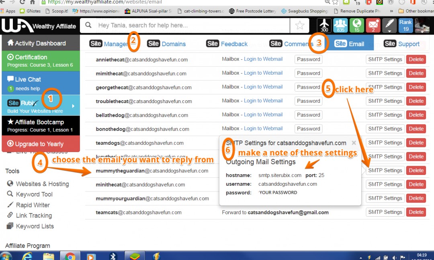Click Login to Webmail for troublethecat

263,101
